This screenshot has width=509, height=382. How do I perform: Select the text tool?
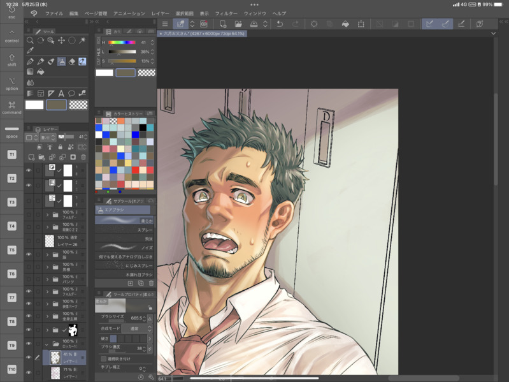pyautogui.click(x=61, y=94)
